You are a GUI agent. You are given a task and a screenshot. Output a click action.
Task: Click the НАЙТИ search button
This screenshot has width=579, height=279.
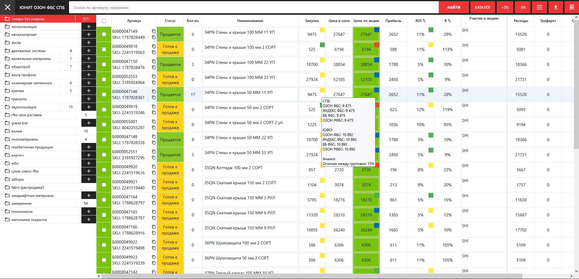point(454,7)
